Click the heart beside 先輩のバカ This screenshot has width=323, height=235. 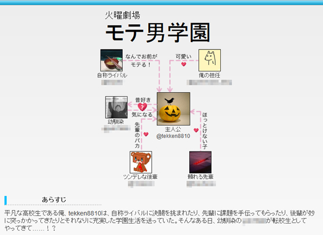click(146, 134)
